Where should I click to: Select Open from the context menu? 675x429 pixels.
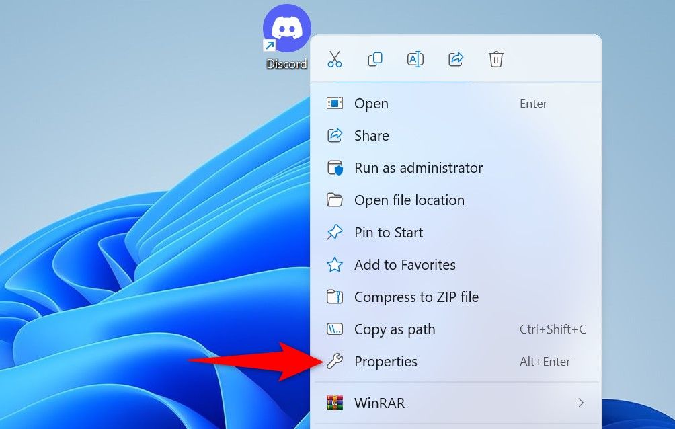click(x=372, y=103)
